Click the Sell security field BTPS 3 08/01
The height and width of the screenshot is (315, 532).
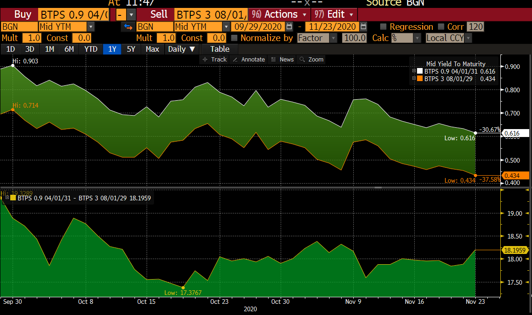[x=211, y=14]
